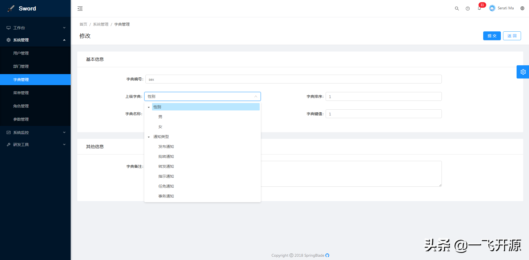Open 部门管理 in the sidebar

(35, 66)
